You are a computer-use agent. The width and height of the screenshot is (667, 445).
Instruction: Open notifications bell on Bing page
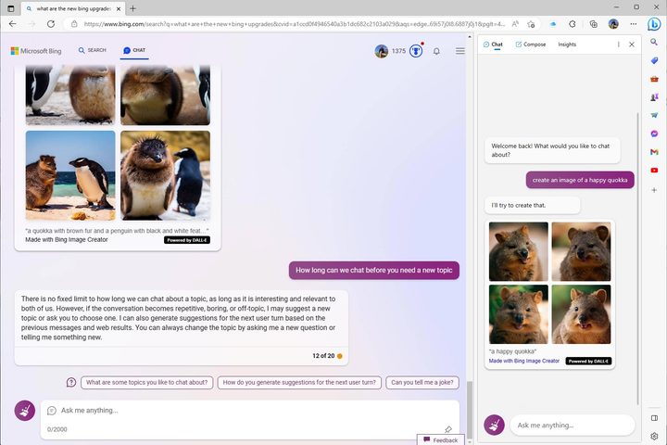pos(436,51)
